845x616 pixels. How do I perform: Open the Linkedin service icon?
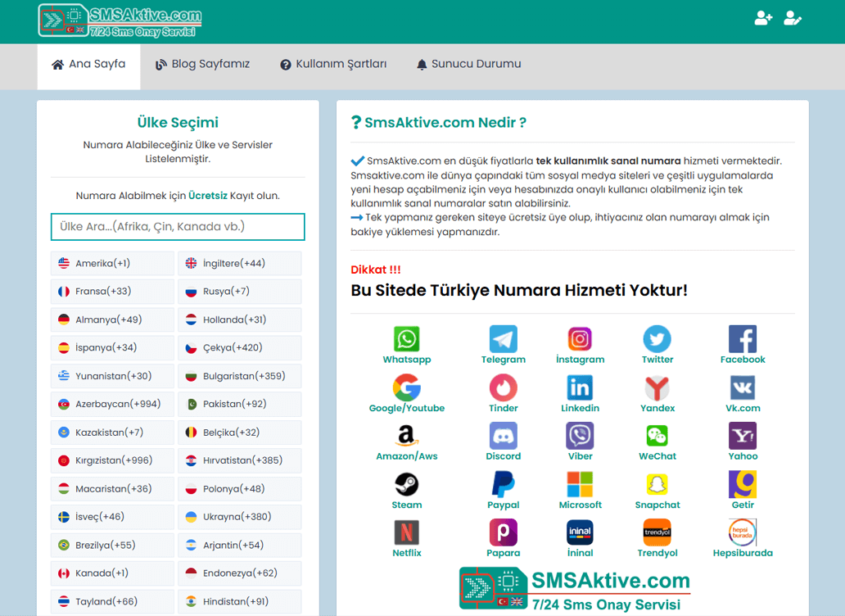pos(580,387)
